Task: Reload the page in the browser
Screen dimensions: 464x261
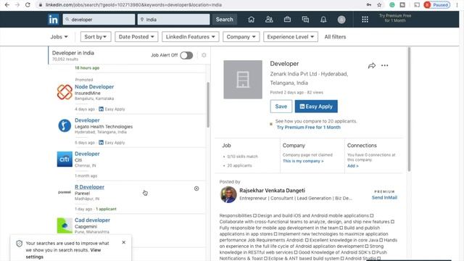Action: tap(28, 5)
